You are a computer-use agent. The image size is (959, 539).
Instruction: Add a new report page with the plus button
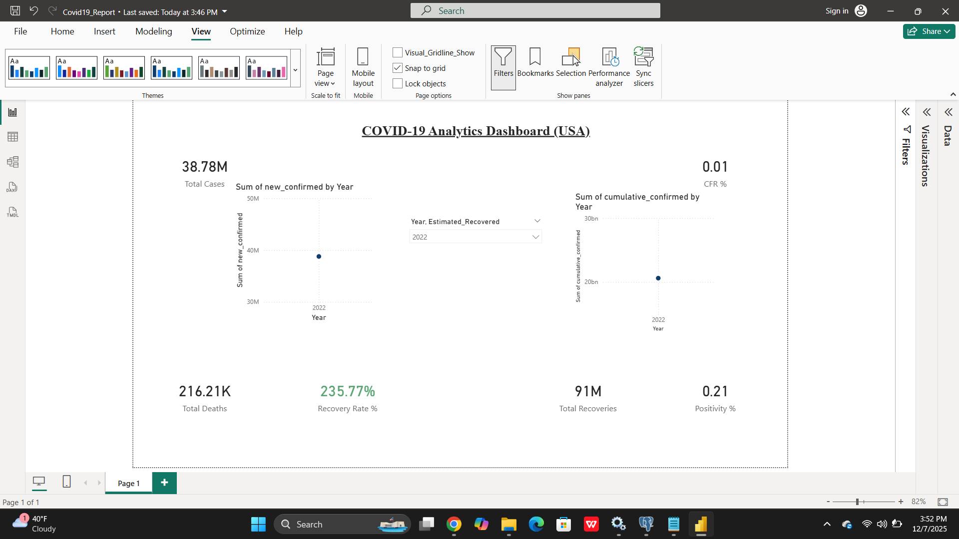coord(164,483)
